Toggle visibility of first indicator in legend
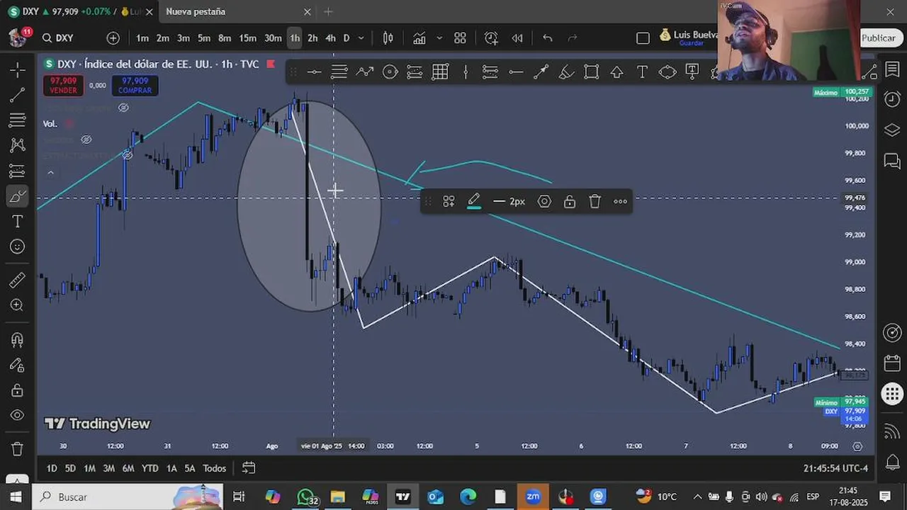 pos(123,108)
